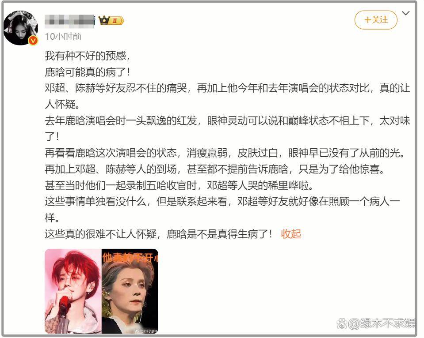Click the orange V verified badge
The image size is (424, 338).
33,41
